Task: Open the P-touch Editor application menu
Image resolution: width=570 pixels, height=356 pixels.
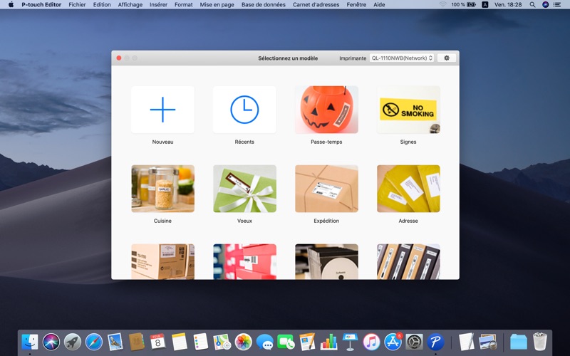Action: [x=41, y=5]
